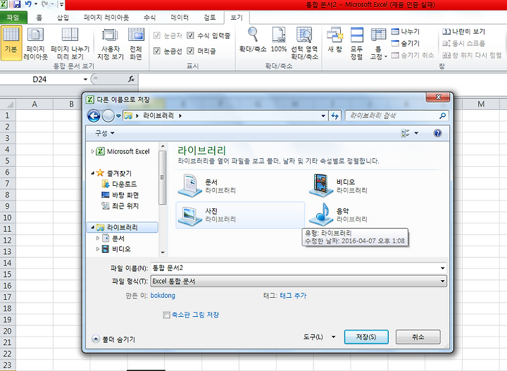This screenshot has height=371, width=507.
Task: Expand Microsoft Excel tree node
Action: (x=92, y=151)
